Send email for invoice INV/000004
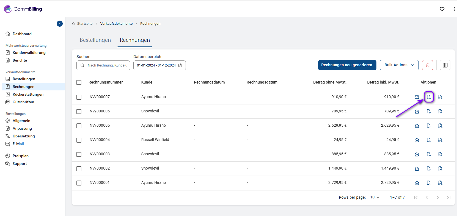The image size is (457, 216). (417, 140)
